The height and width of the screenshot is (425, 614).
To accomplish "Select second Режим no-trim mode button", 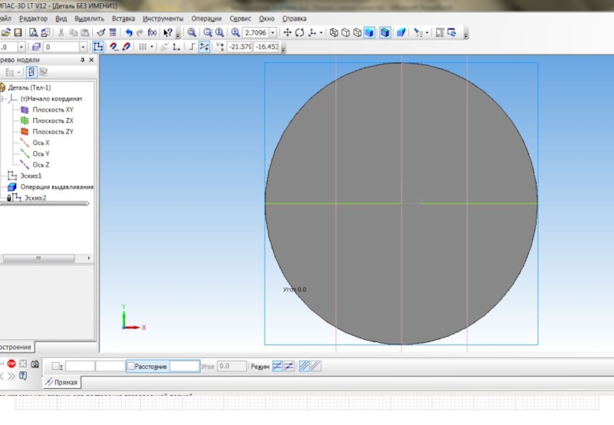I will [289, 366].
